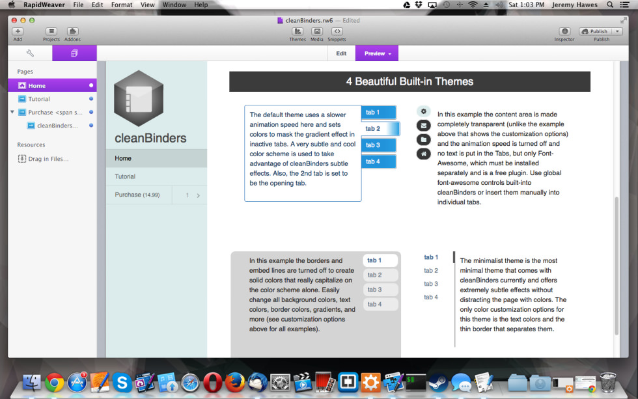
Task: Select tab 1 in the gray theme example
Action: 380,260
